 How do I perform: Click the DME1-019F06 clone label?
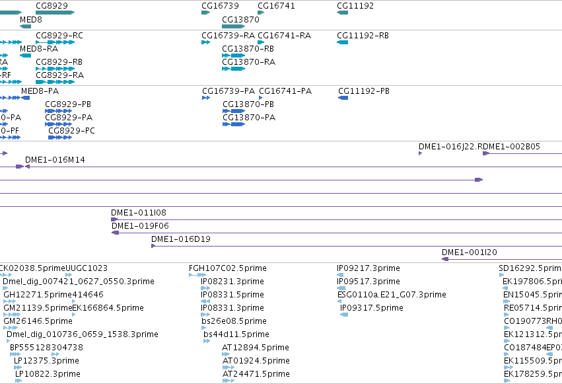pyautogui.click(x=140, y=226)
